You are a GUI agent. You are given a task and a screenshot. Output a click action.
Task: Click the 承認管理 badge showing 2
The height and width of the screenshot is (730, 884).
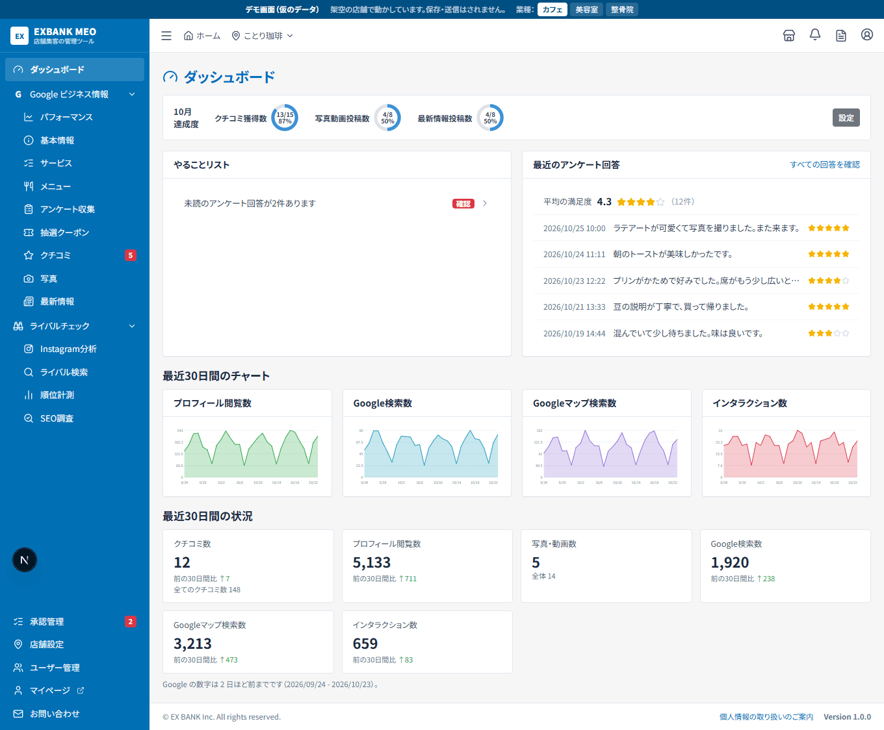[x=131, y=622]
